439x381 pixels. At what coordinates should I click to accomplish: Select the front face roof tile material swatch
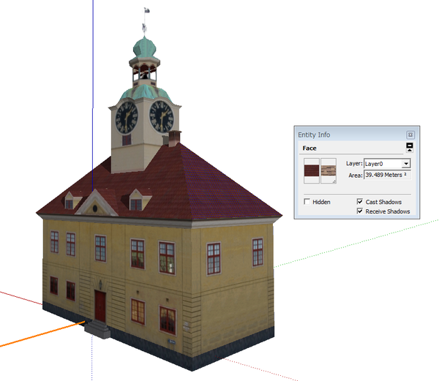(312, 170)
